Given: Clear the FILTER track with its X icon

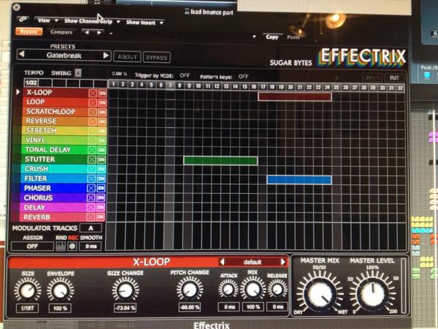Looking at the screenshot, I should (91, 179).
